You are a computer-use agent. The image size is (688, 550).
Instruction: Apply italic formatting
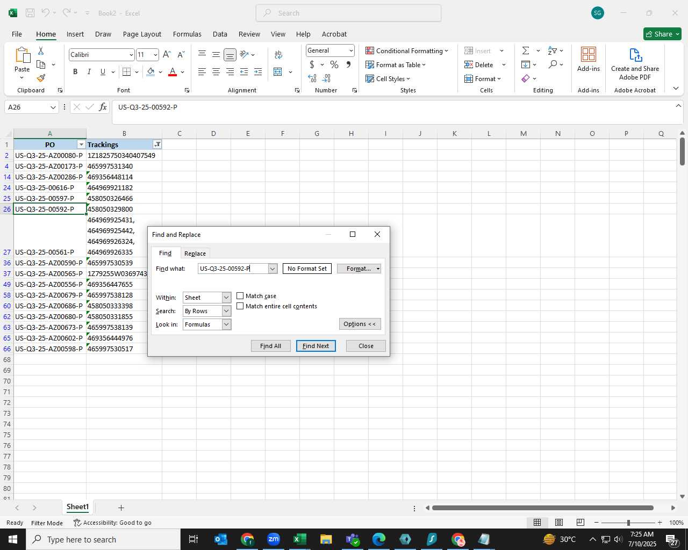[89, 71]
